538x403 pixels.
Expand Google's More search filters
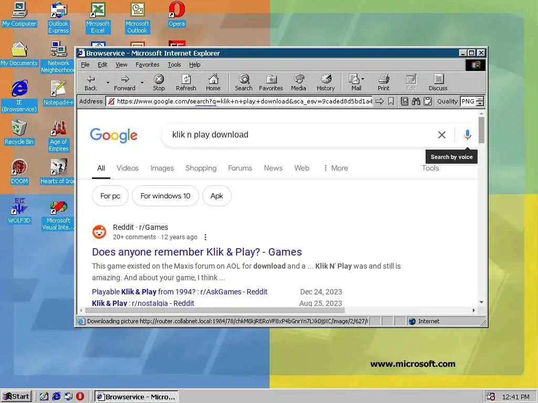[336, 168]
